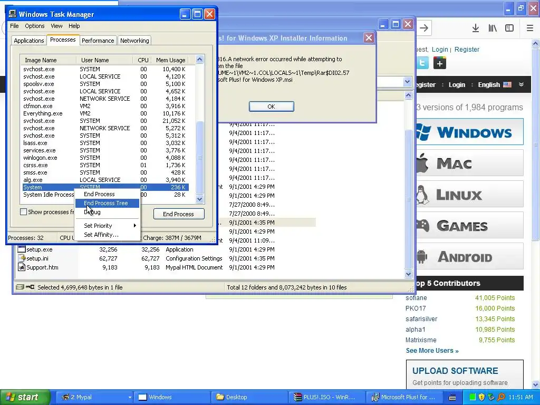Screen dimensions: 540x405
Task: Click the setup.exe file icon in WinRAR
Action: pyautogui.click(x=22, y=249)
